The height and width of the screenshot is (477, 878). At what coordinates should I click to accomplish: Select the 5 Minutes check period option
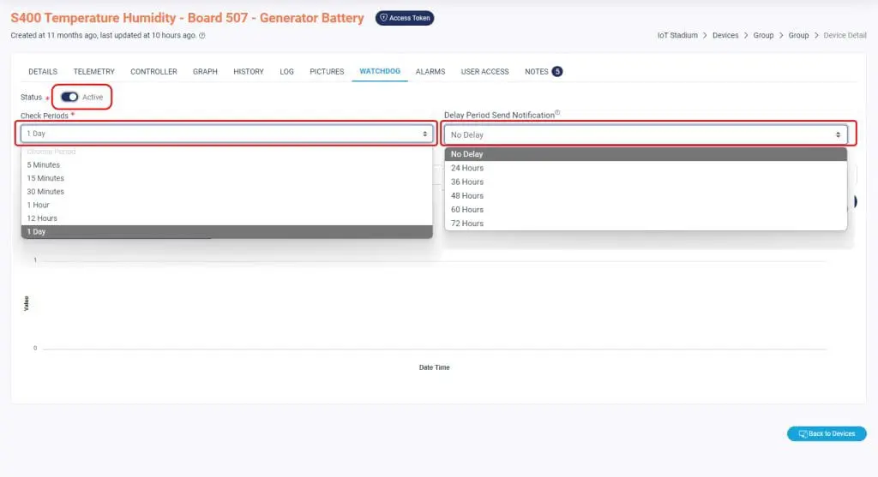click(44, 164)
